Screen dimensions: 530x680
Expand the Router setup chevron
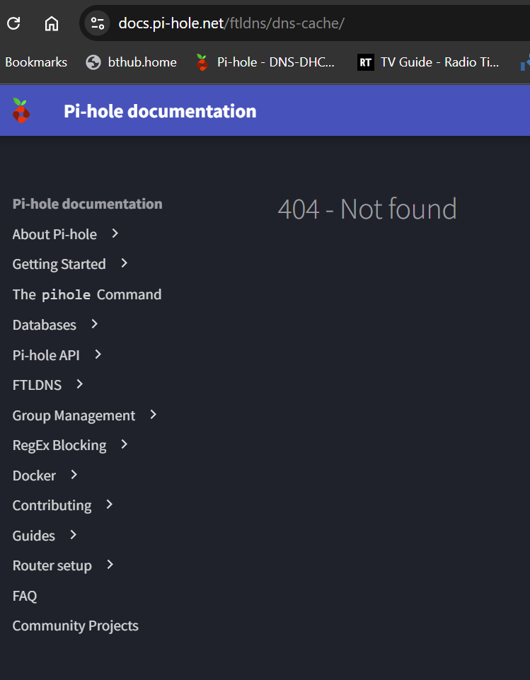click(110, 565)
